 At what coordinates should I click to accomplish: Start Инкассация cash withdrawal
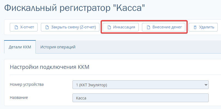[x=121, y=27]
